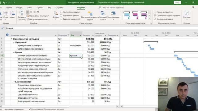
Task: Open the Фиксированные затраты column dropdown
Action: (105, 36)
